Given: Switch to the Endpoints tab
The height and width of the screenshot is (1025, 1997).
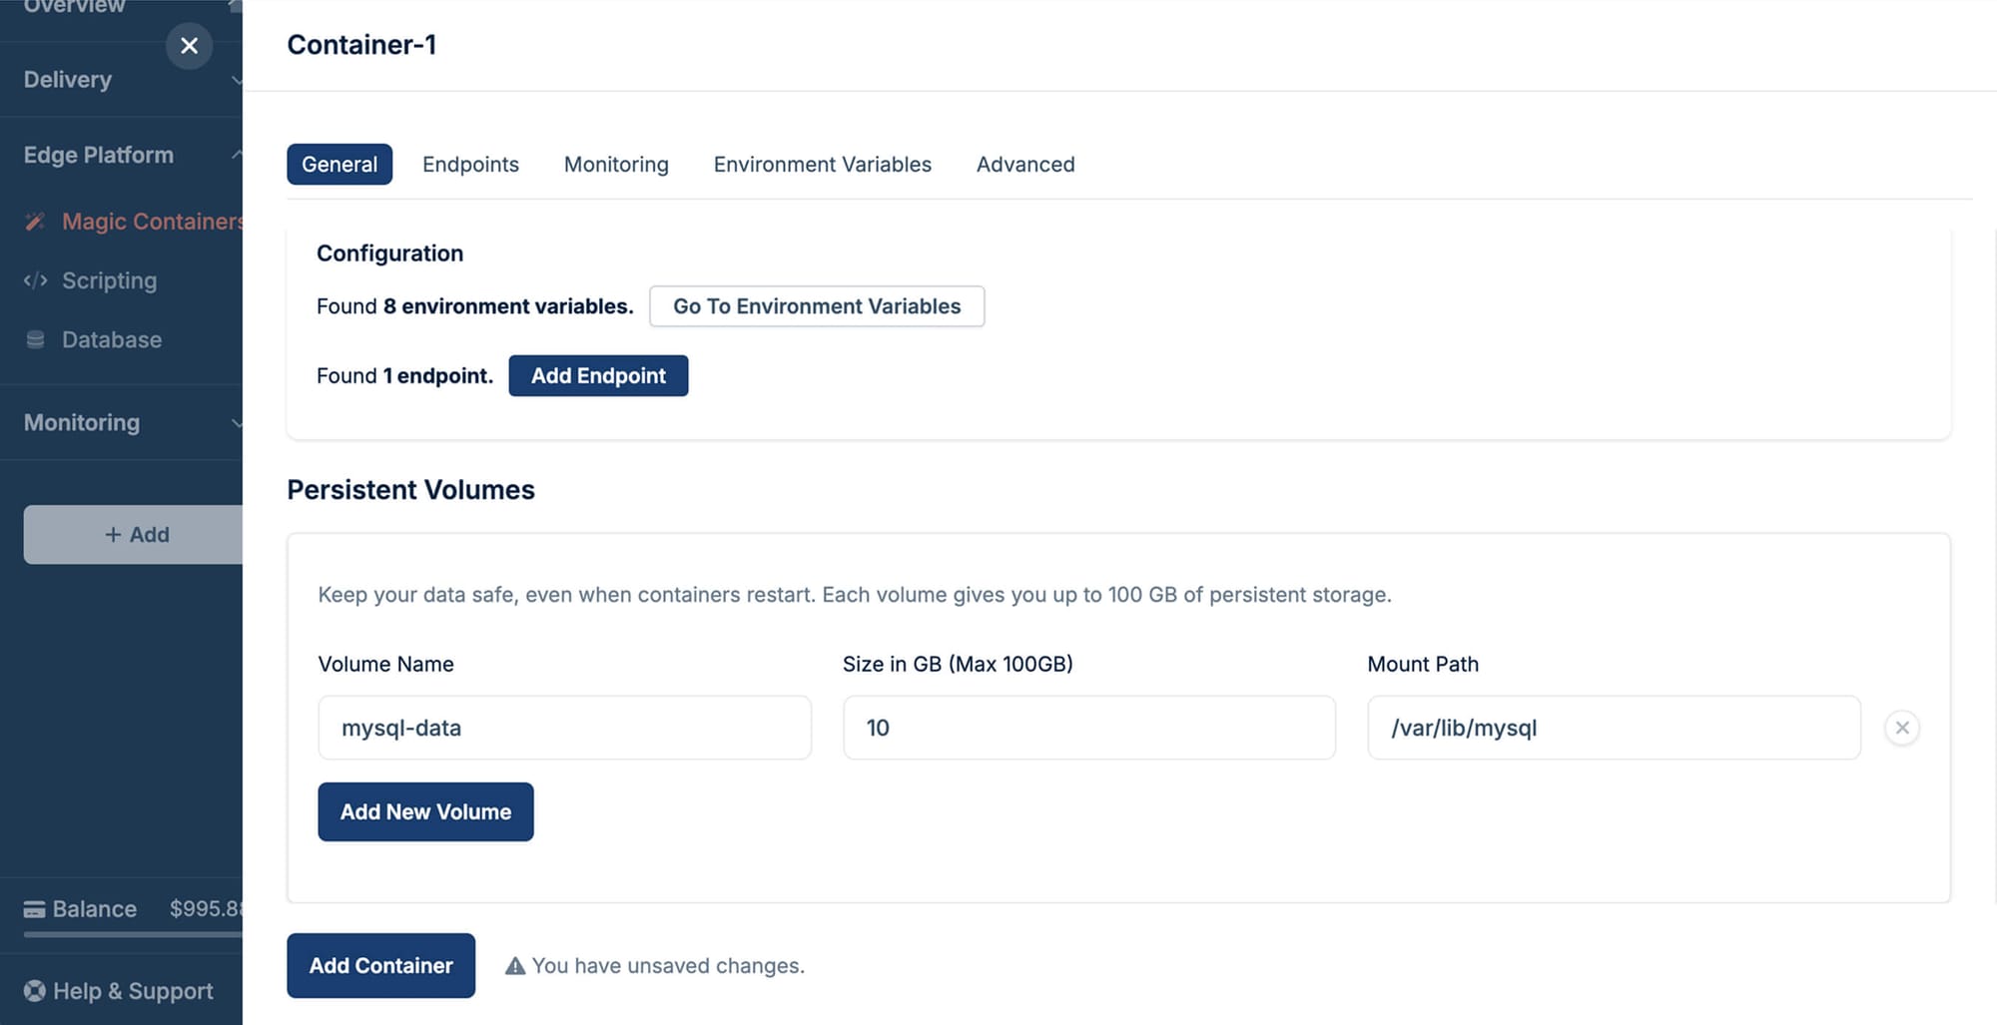Looking at the screenshot, I should tap(470, 165).
